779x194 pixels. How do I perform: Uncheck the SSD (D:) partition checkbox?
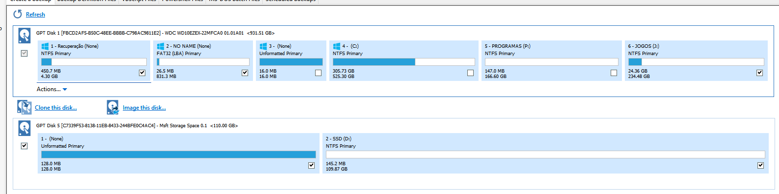click(x=760, y=165)
